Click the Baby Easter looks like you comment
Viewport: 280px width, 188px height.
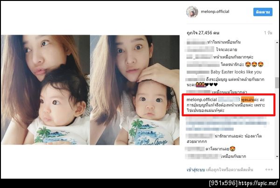coord(236,72)
